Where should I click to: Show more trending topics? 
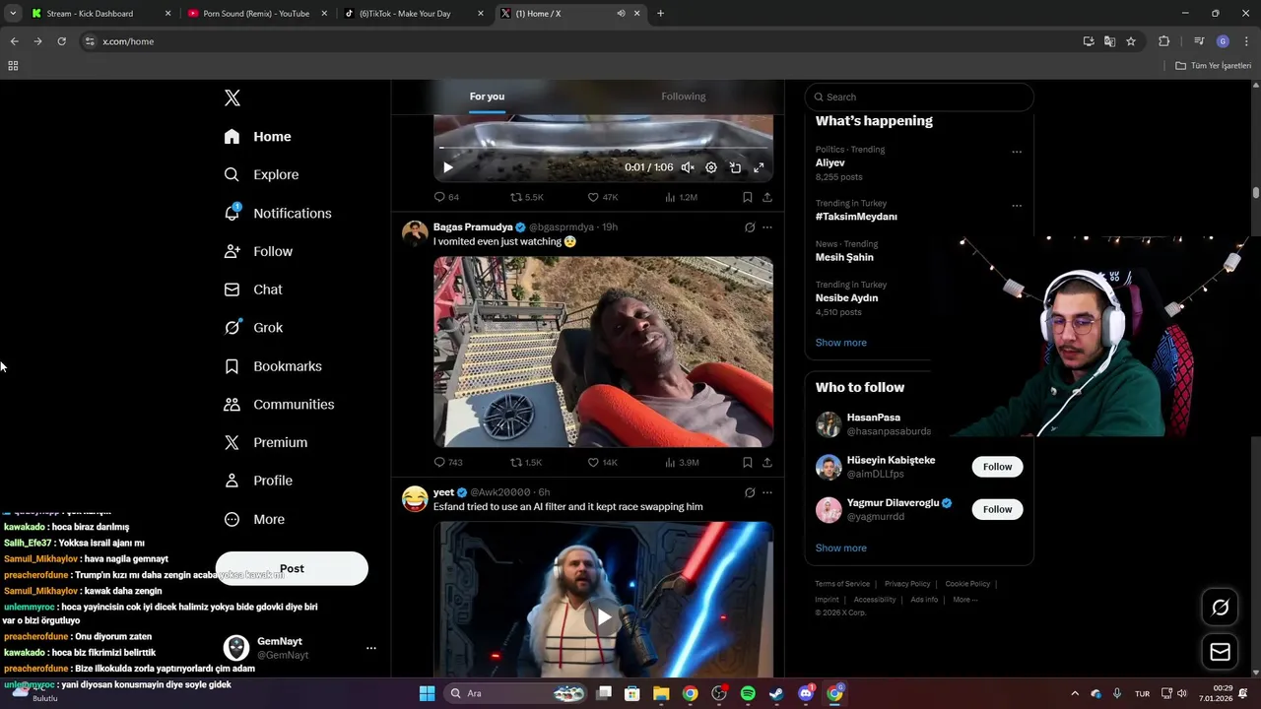click(840, 343)
